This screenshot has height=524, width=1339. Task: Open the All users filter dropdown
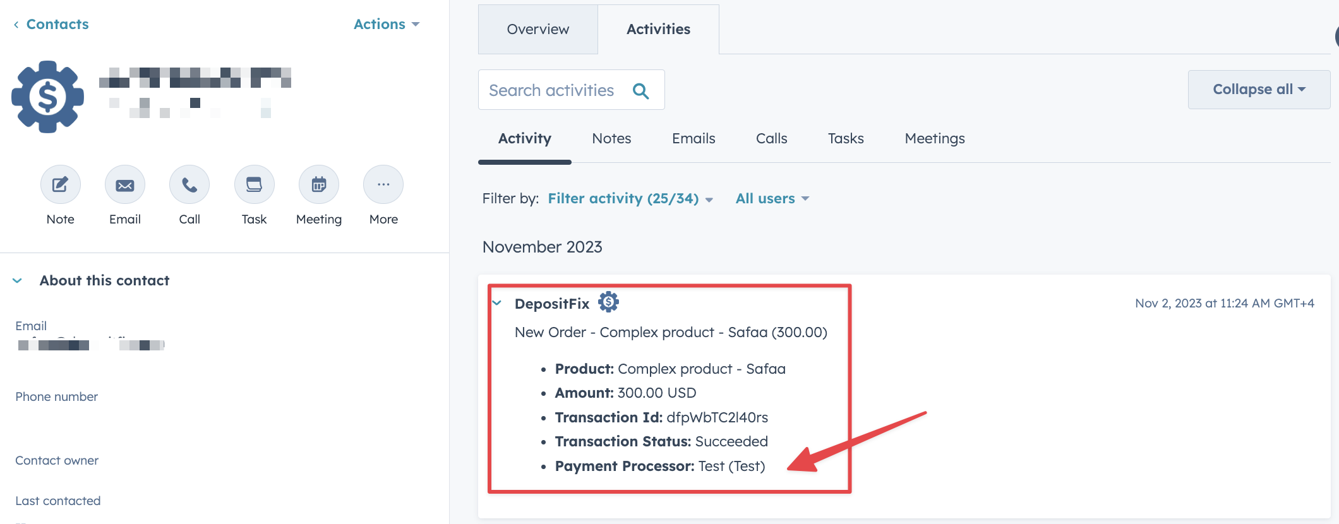click(772, 198)
